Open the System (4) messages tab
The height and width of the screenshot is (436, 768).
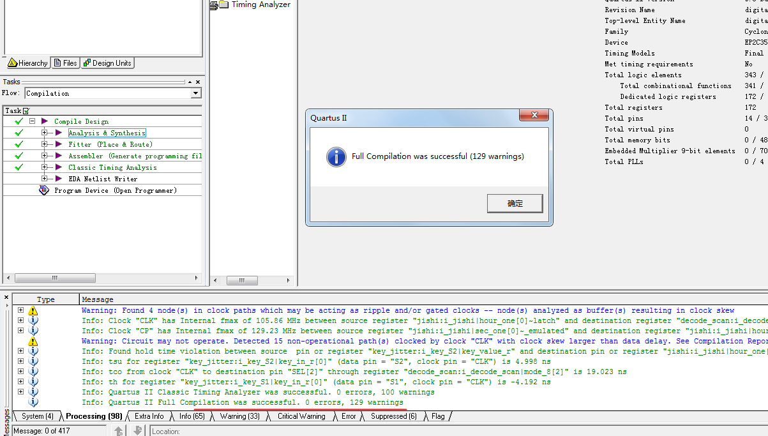(x=37, y=416)
